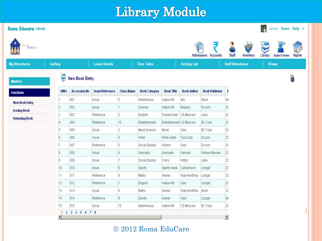Open the Gallery menu
This screenshot has width=322, height=241.
pyautogui.click(x=55, y=64)
